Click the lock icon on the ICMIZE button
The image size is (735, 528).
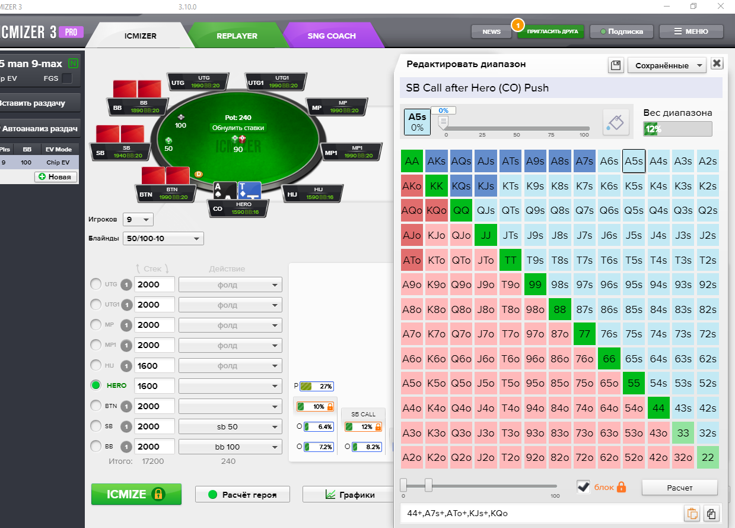(x=158, y=494)
